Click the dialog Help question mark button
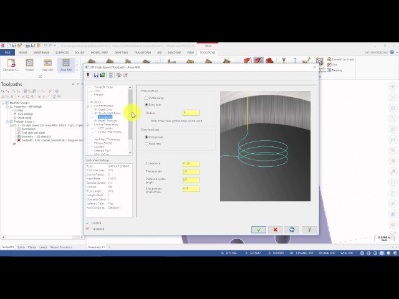Image resolution: width=399 pixels, height=299 pixels. [309, 230]
